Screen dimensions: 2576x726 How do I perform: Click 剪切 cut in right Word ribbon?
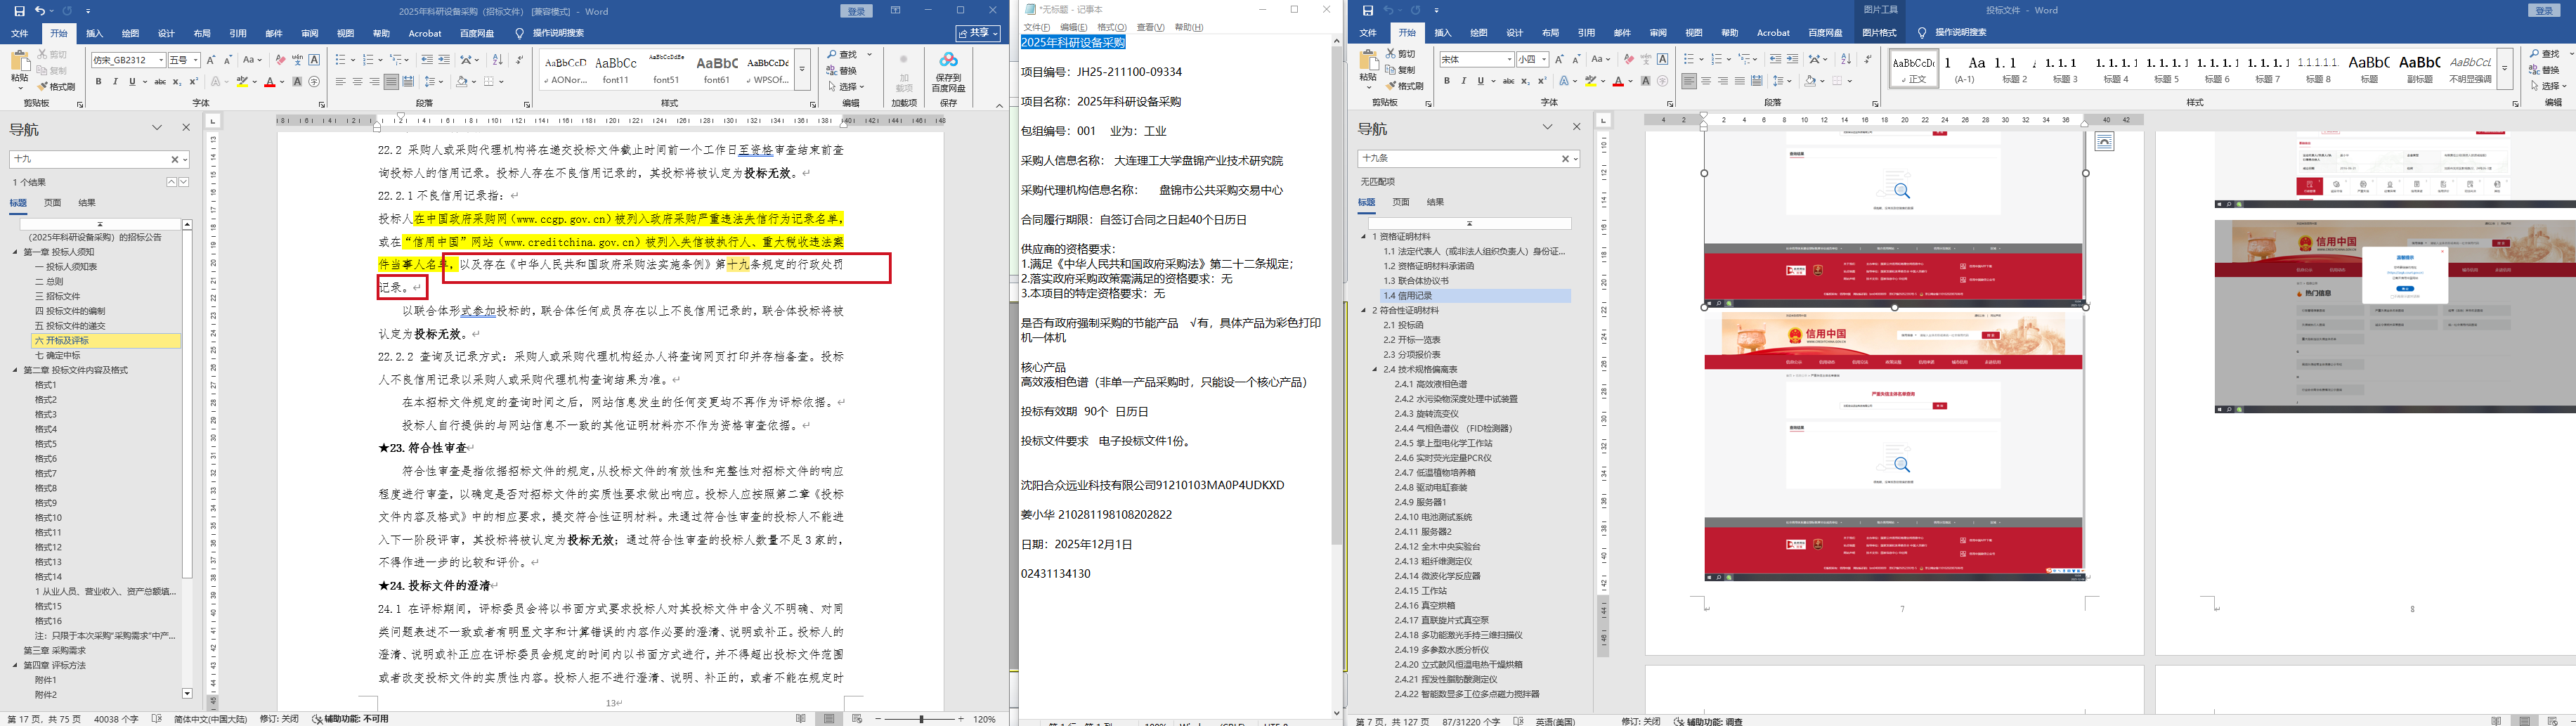point(1401,54)
